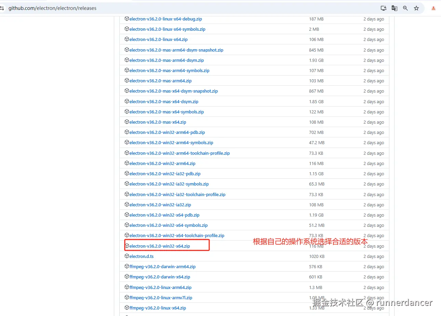Viewport: 441px width, 316px height.
Task: Download electron-v36.2.0-win32-x64-toolchain-profile.zip
Action: coord(177,236)
